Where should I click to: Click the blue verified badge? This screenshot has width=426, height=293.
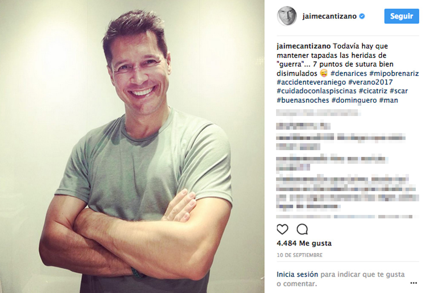tap(362, 16)
